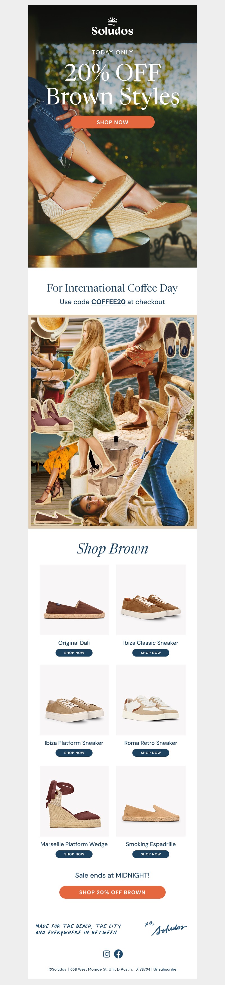Screen dimensions: 225x985
Task: Open the Instagram icon in footer
Action: (107, 954)
